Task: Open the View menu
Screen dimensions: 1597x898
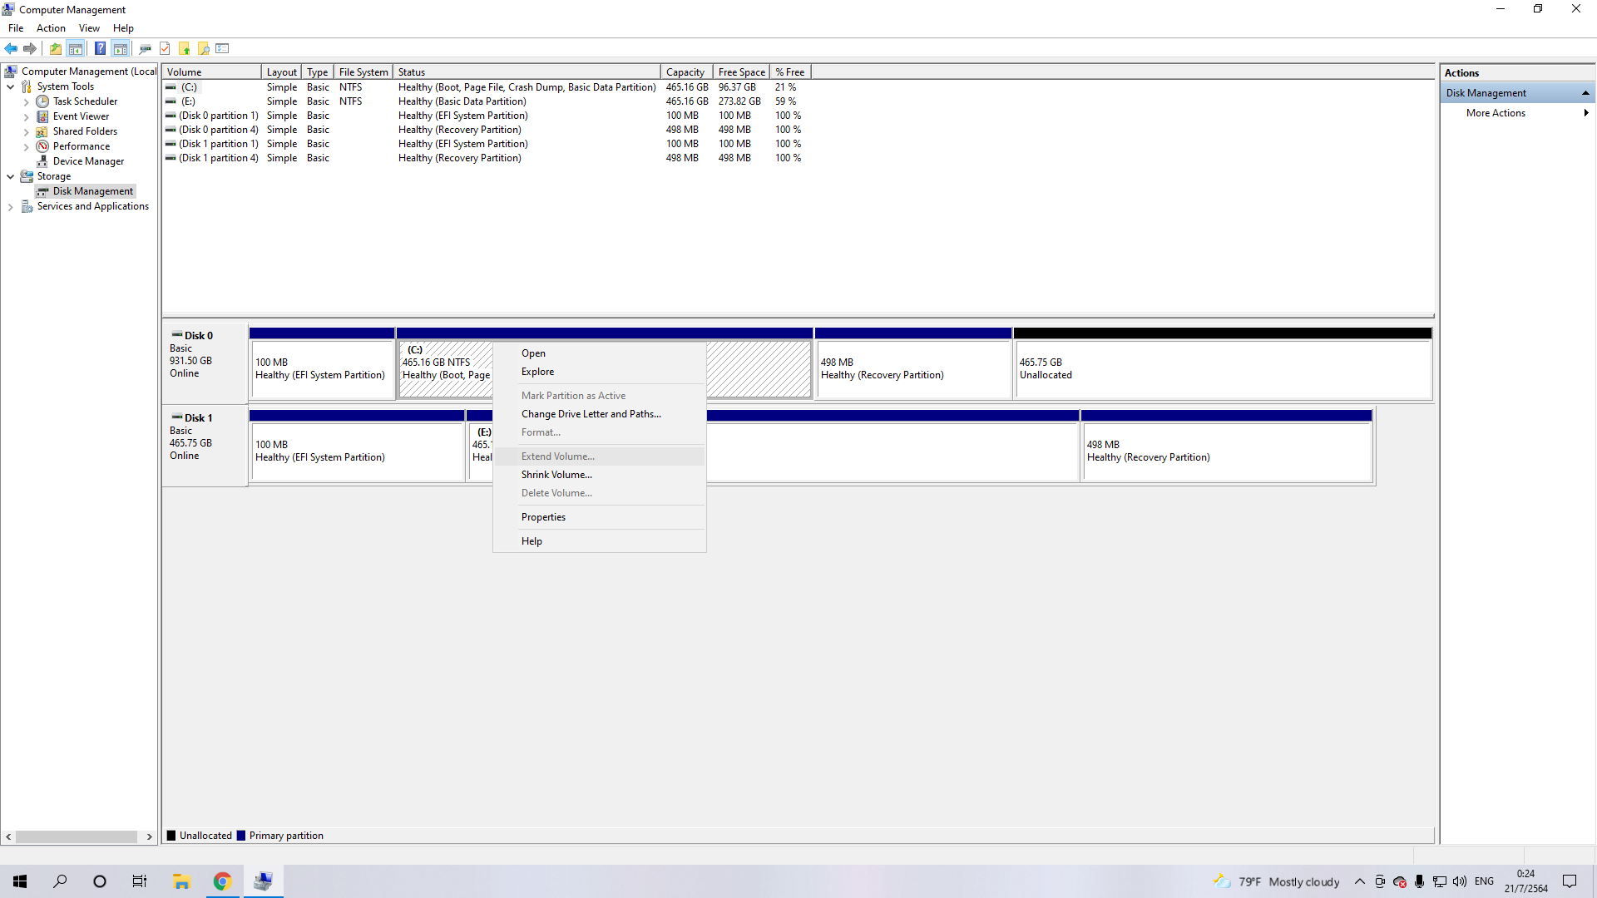Action: 89,28
